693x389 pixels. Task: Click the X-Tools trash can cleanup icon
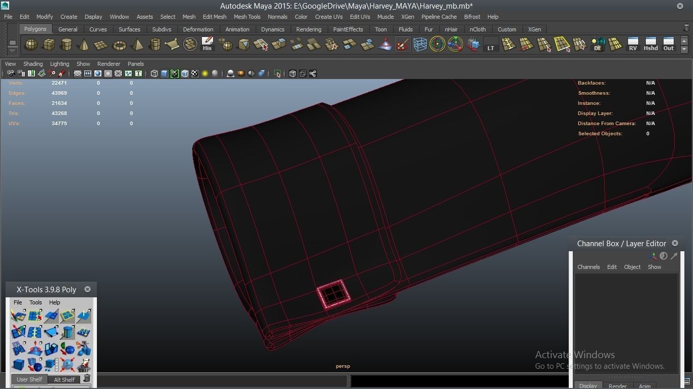[84, 365]
